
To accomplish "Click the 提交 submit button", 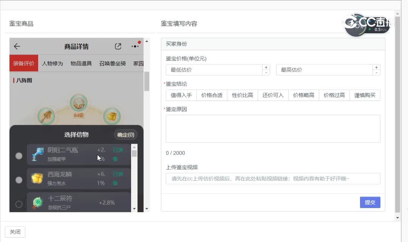I will click(370, 202).
